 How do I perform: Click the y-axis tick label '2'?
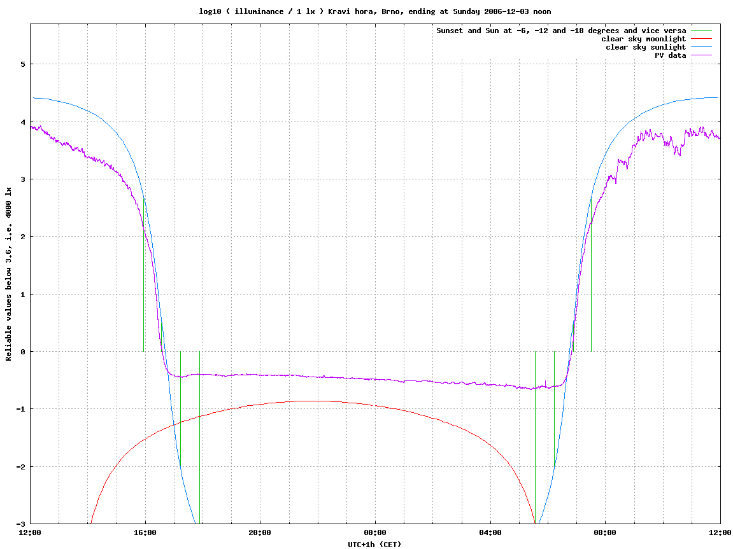coord(23,237)
